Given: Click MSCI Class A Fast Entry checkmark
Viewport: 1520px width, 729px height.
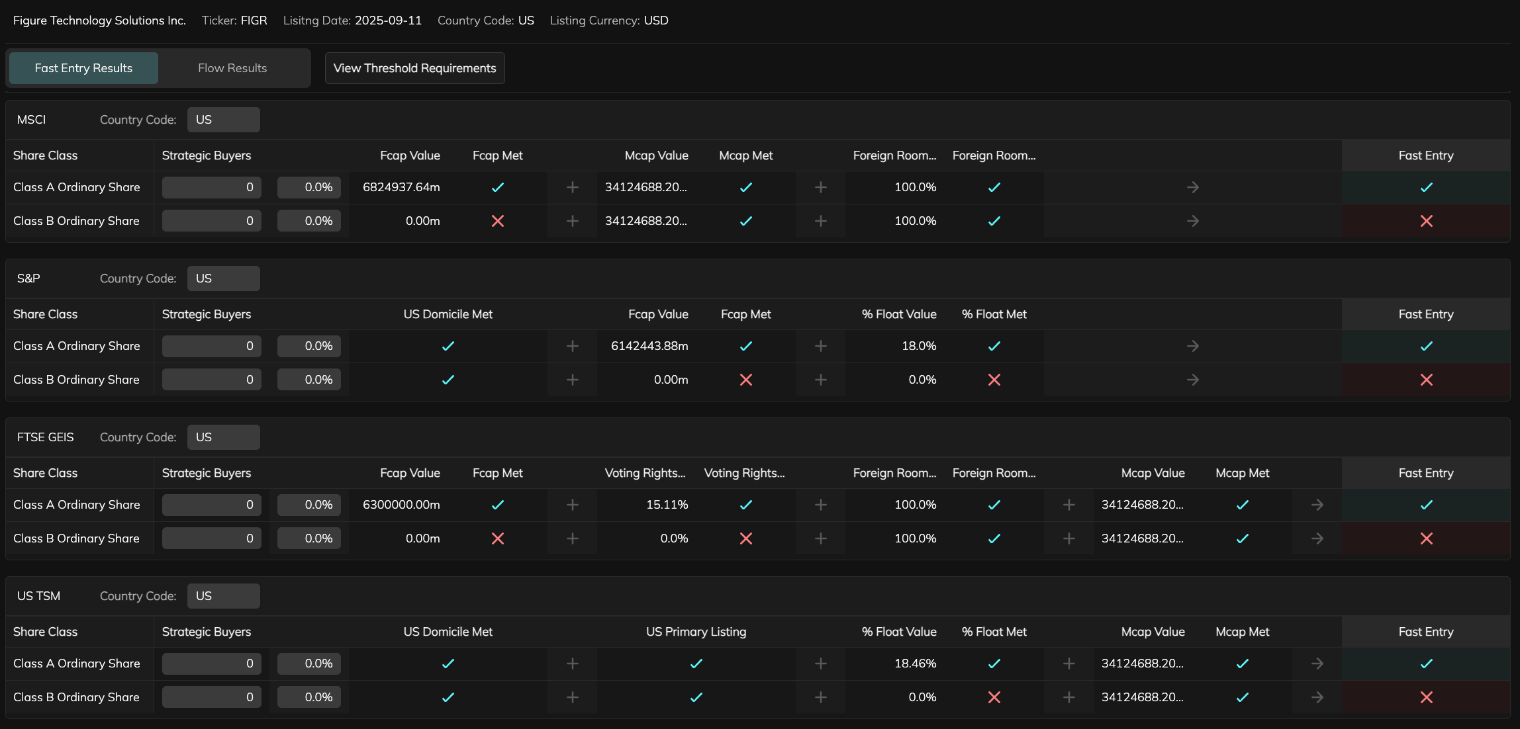Looking at the screenshot, I should [1426, 187].
